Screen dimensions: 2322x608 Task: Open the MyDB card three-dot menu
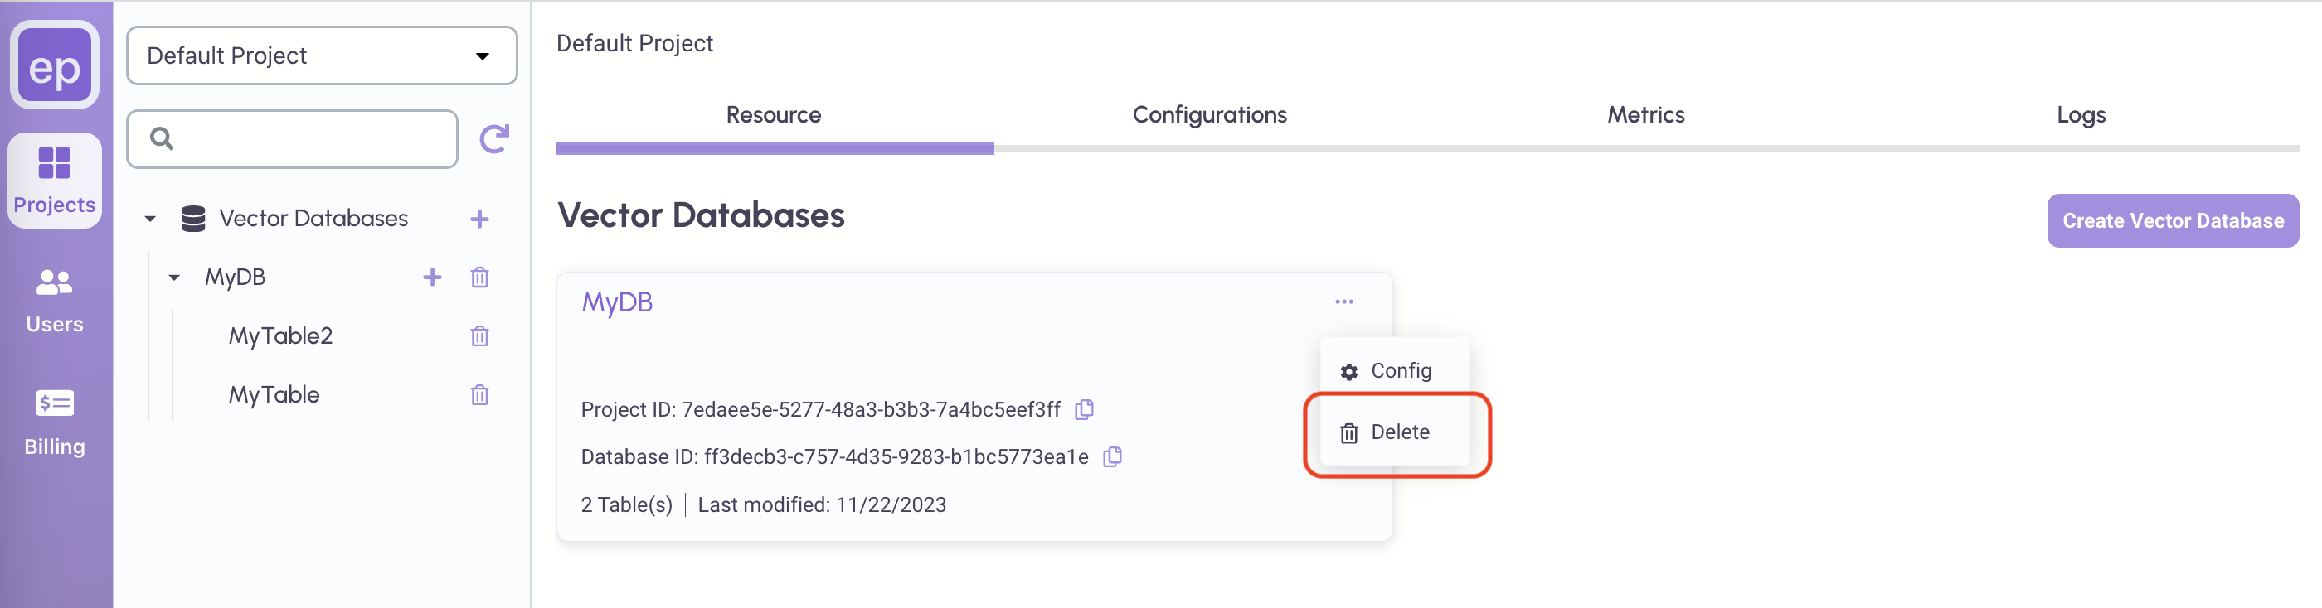(1344, 302)
